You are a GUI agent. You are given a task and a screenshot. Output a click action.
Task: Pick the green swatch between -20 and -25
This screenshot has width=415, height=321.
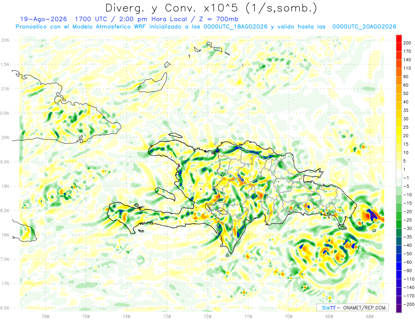[399, 216]
